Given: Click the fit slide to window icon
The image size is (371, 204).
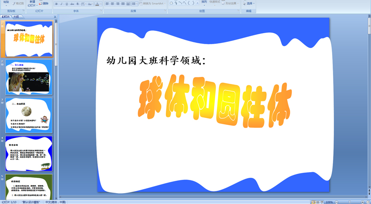Looking at the screenshot, I should click(368, 202).
